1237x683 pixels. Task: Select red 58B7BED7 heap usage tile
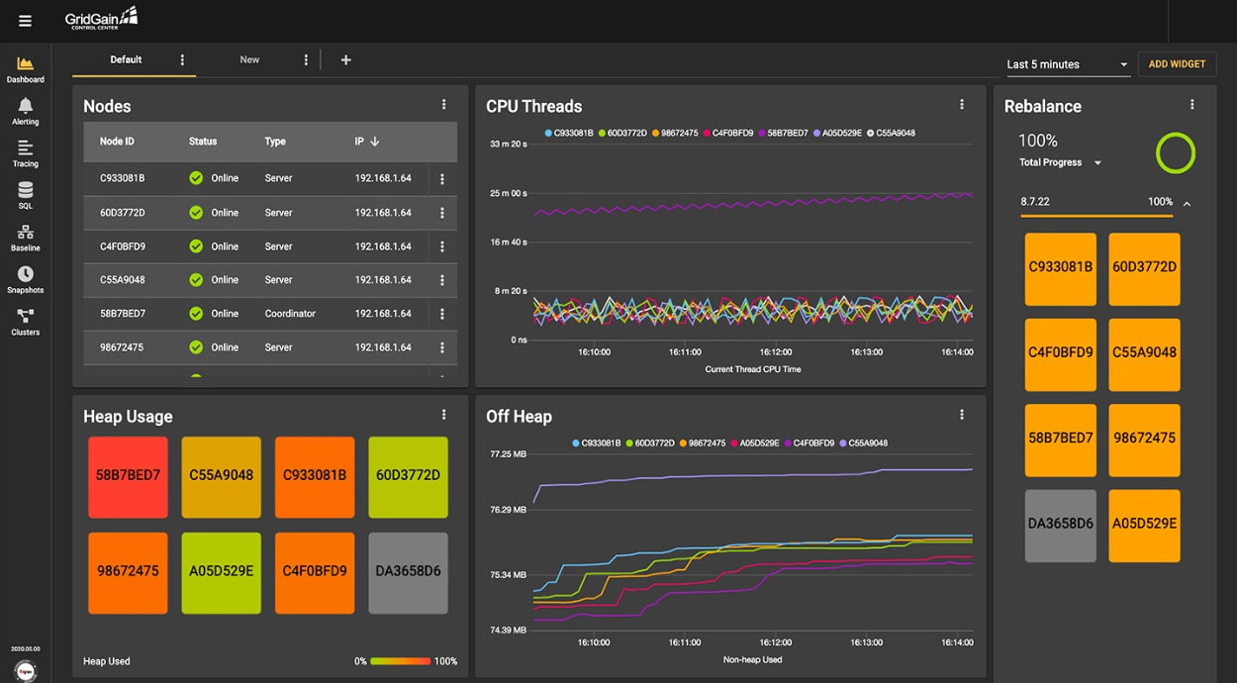point(128,477)
